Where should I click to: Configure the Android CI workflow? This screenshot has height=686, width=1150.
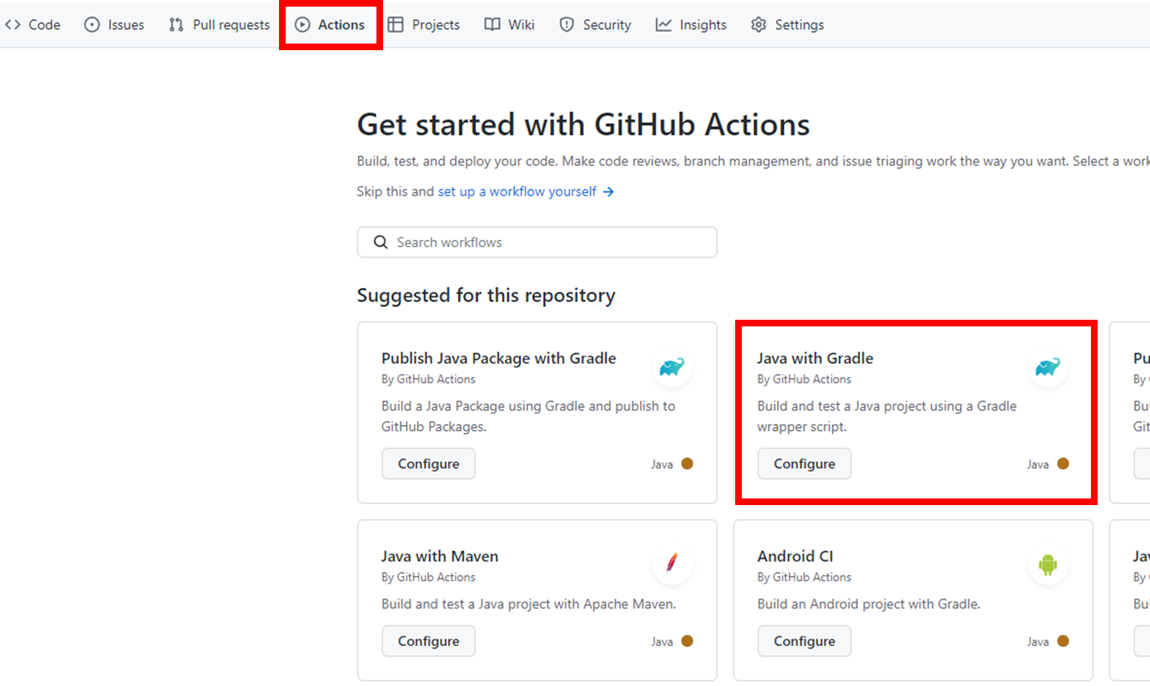click(804, 641)
